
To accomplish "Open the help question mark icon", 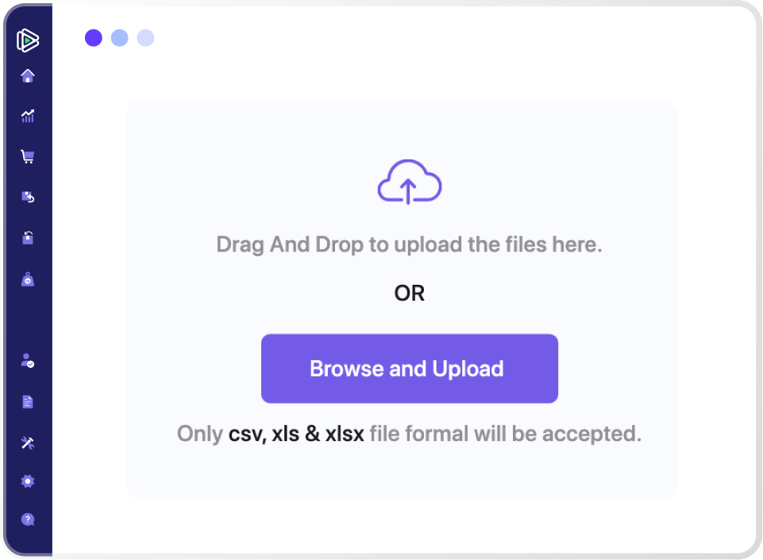I will pos(28,520).
